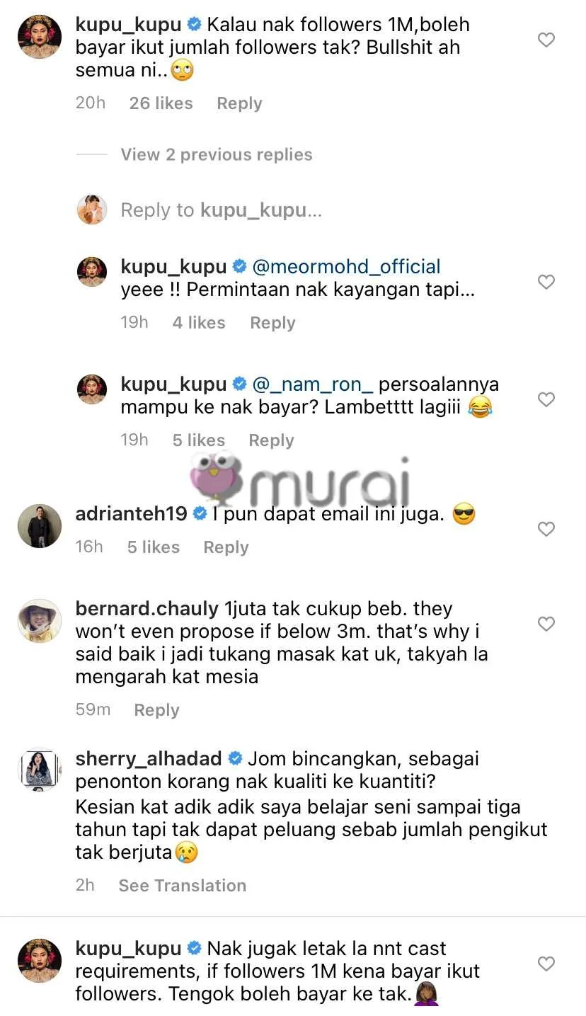The width and height of the screenshot is (586, 1016).
Task: Reply to adrianteh19's email comment
Action: [x=226, y=547]
